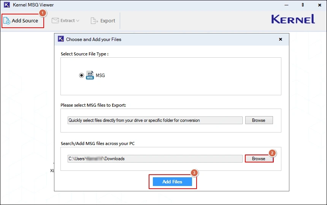Viewport: 327px width, 205px height.
Task: Click the Extract envelope icon in toolbar
Action: (x=55, y=20)
